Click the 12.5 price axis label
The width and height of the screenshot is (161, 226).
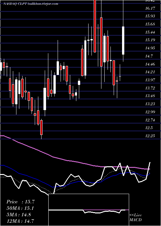click(149, 128)
